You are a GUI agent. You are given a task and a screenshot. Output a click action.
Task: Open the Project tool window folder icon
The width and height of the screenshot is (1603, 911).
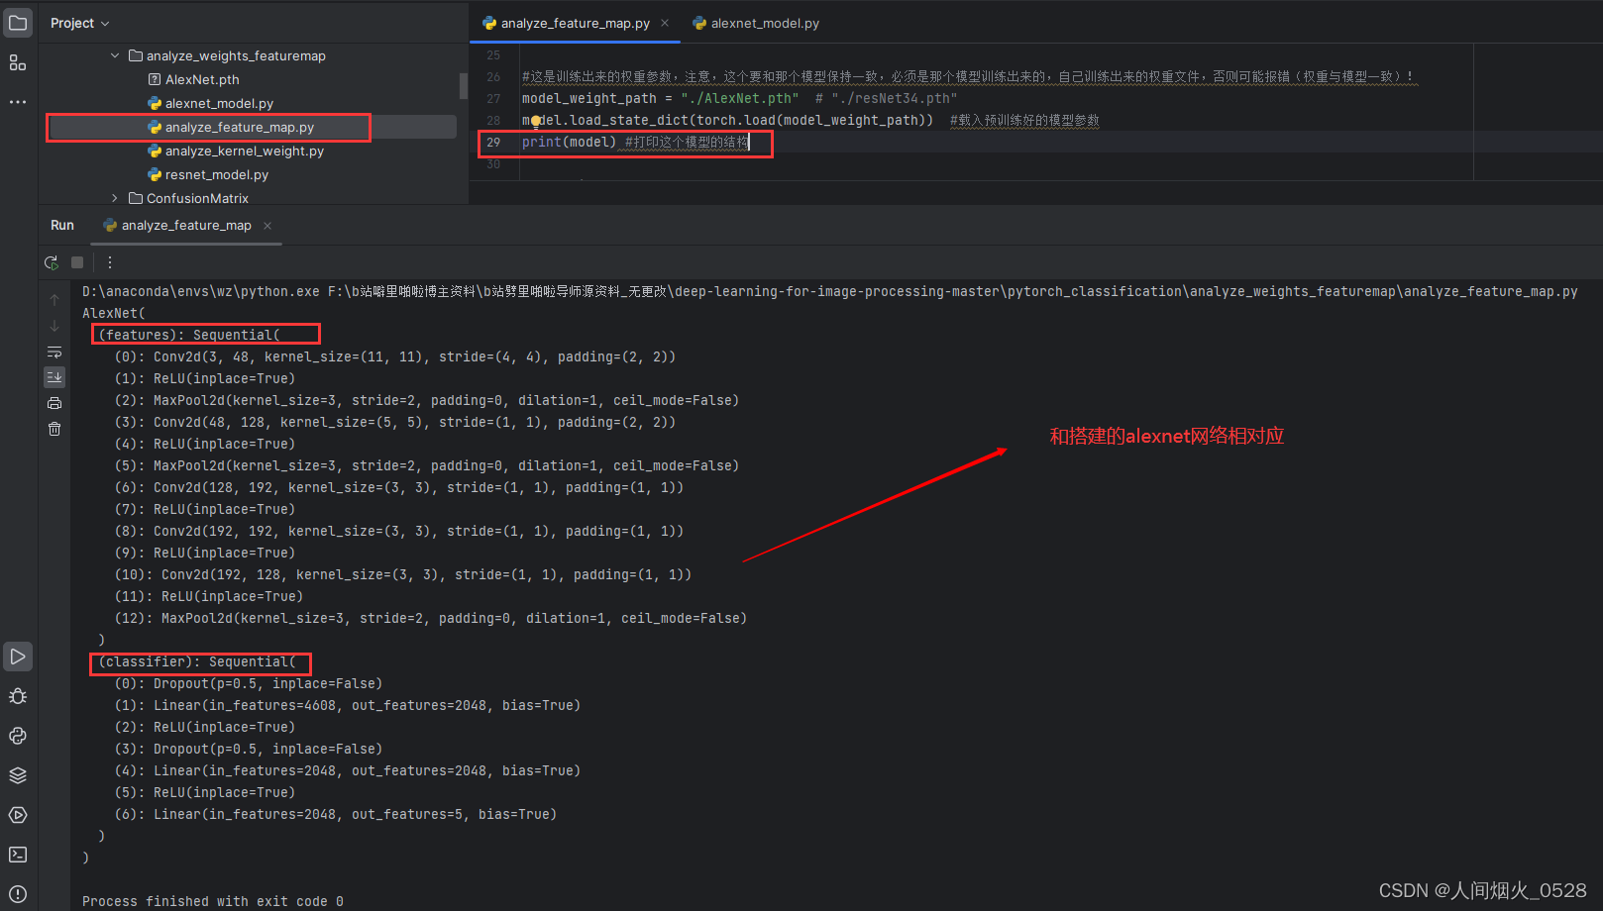click(18, 23)
